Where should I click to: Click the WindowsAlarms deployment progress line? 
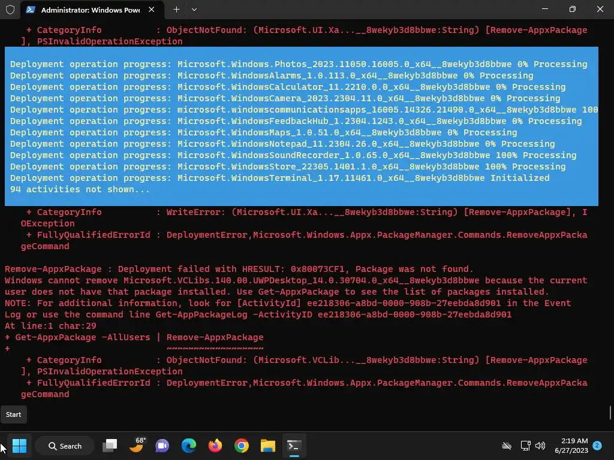click(272, 75)
